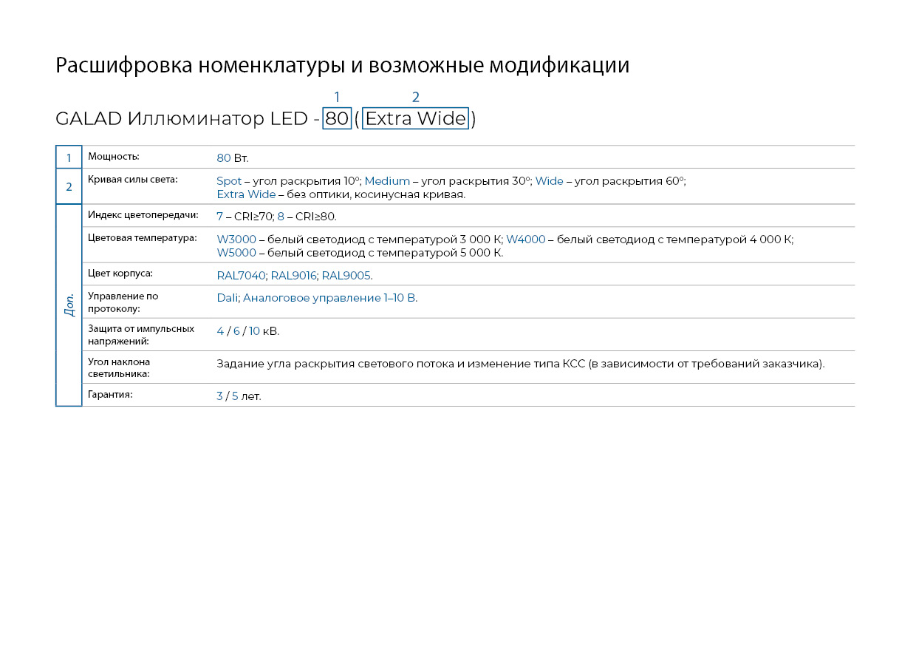Click the "Индекс цветопередачи" row label
916x655 pixels.
(x=143, y=215)
